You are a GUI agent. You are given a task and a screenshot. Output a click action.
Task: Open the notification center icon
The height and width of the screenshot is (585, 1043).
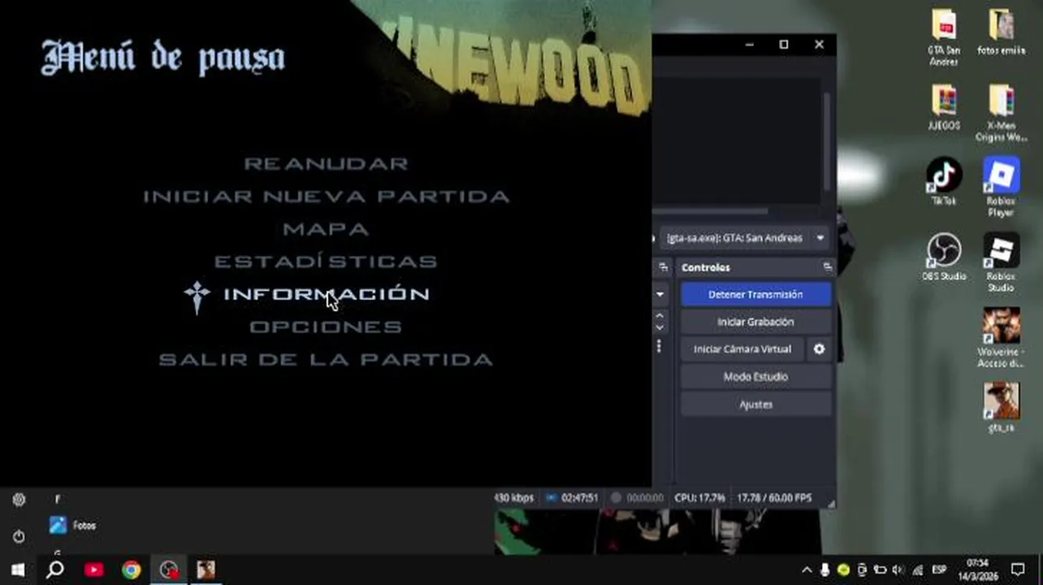click(1018, 570)
